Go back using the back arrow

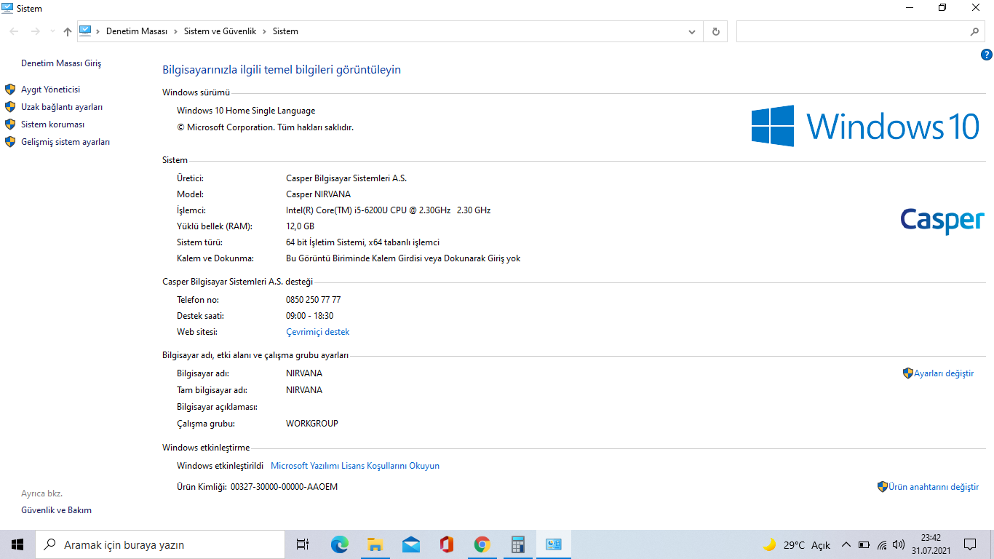tap(15, 31)
